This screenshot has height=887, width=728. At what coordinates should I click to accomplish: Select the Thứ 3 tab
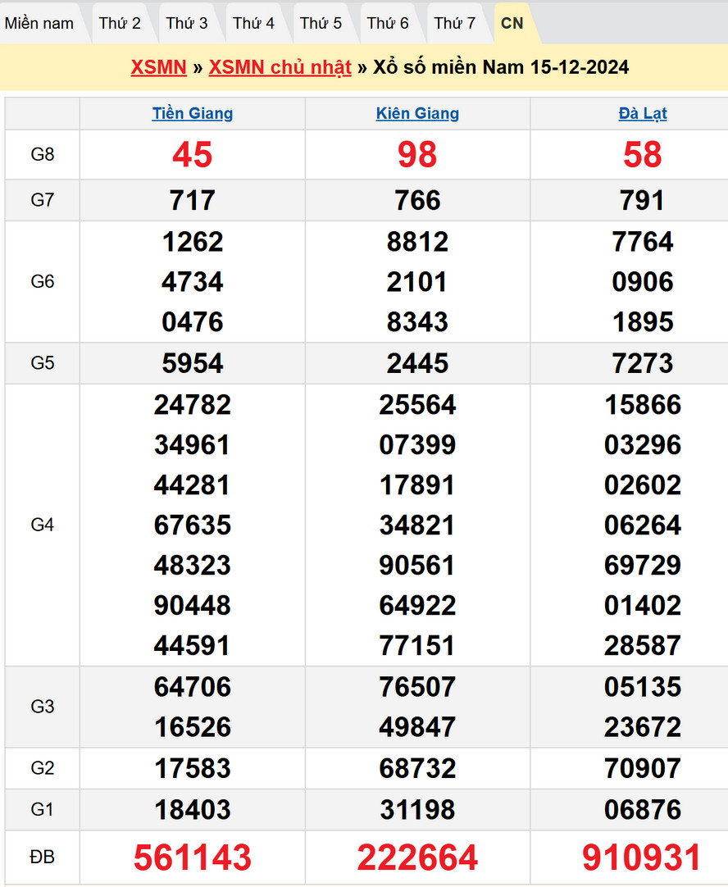coord(187,23)
